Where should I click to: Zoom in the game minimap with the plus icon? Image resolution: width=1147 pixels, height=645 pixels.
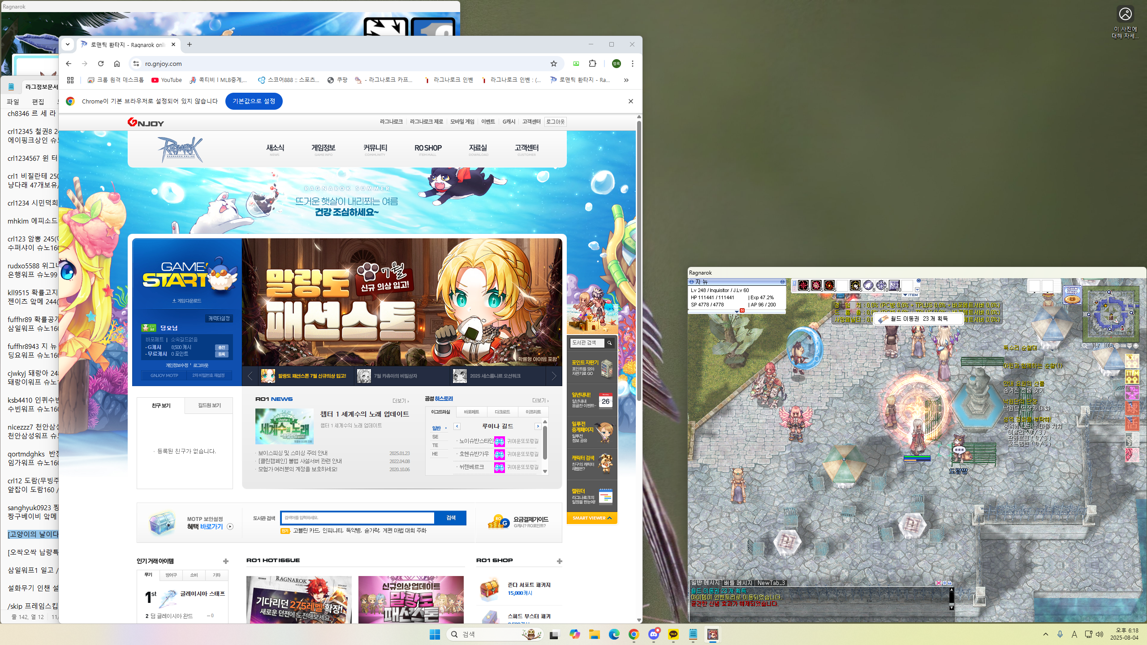tap(1117, 346)
